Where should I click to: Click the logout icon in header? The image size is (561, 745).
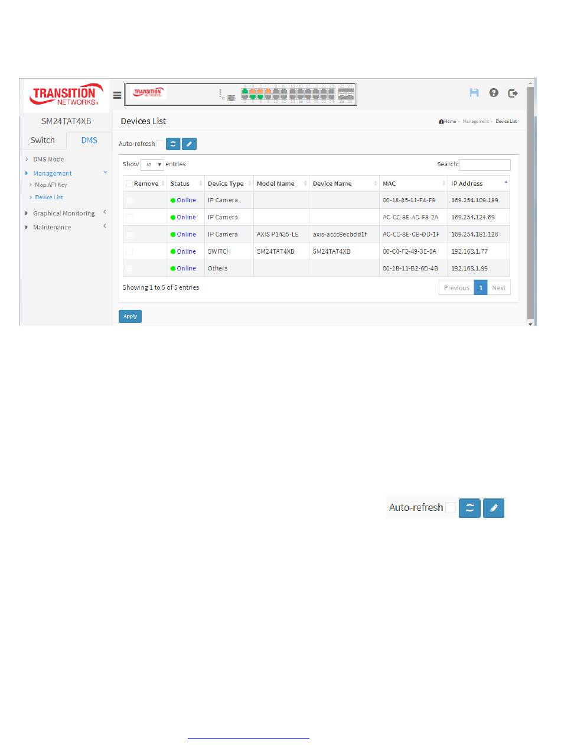[513, 93]
